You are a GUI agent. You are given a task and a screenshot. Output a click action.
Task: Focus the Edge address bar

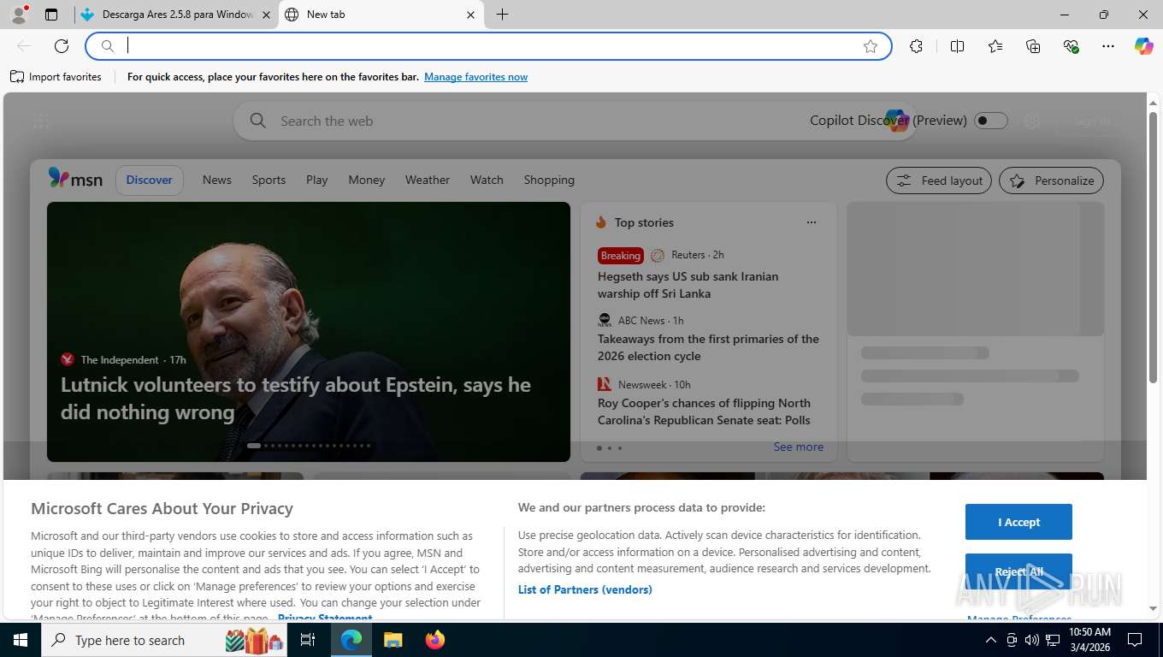pyautogui.click(x=487, y=46)
